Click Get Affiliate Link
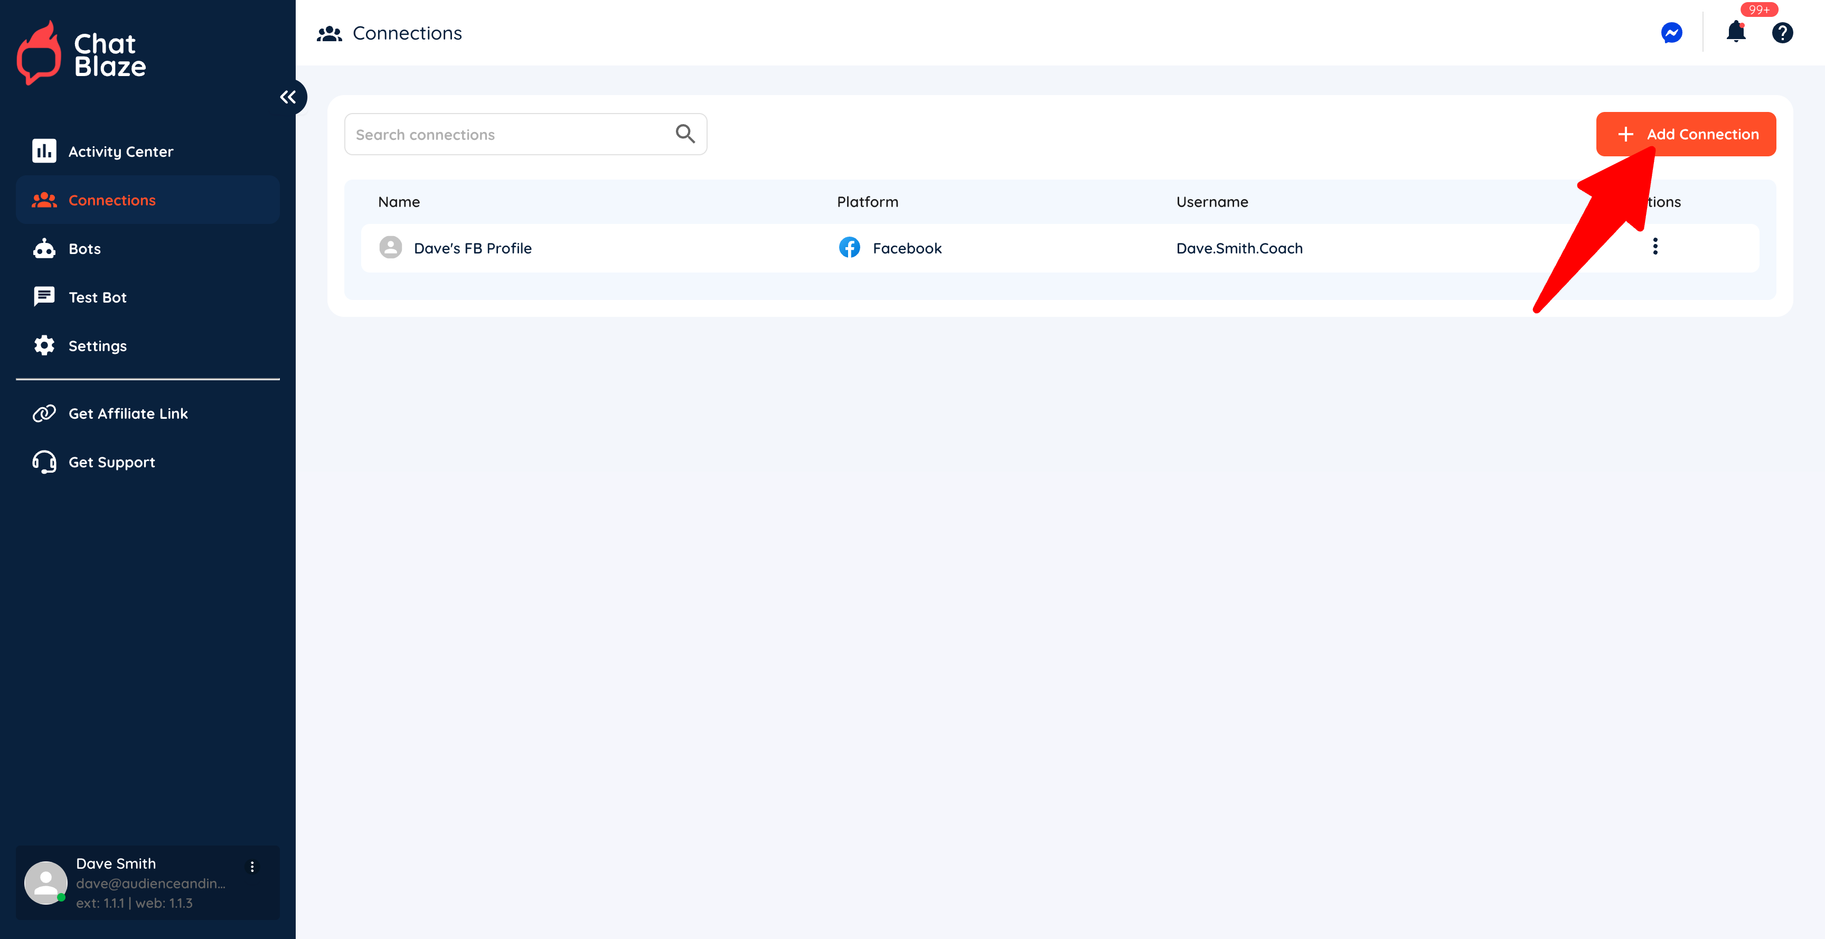1825x939 pixels. [x=127, y=413]
